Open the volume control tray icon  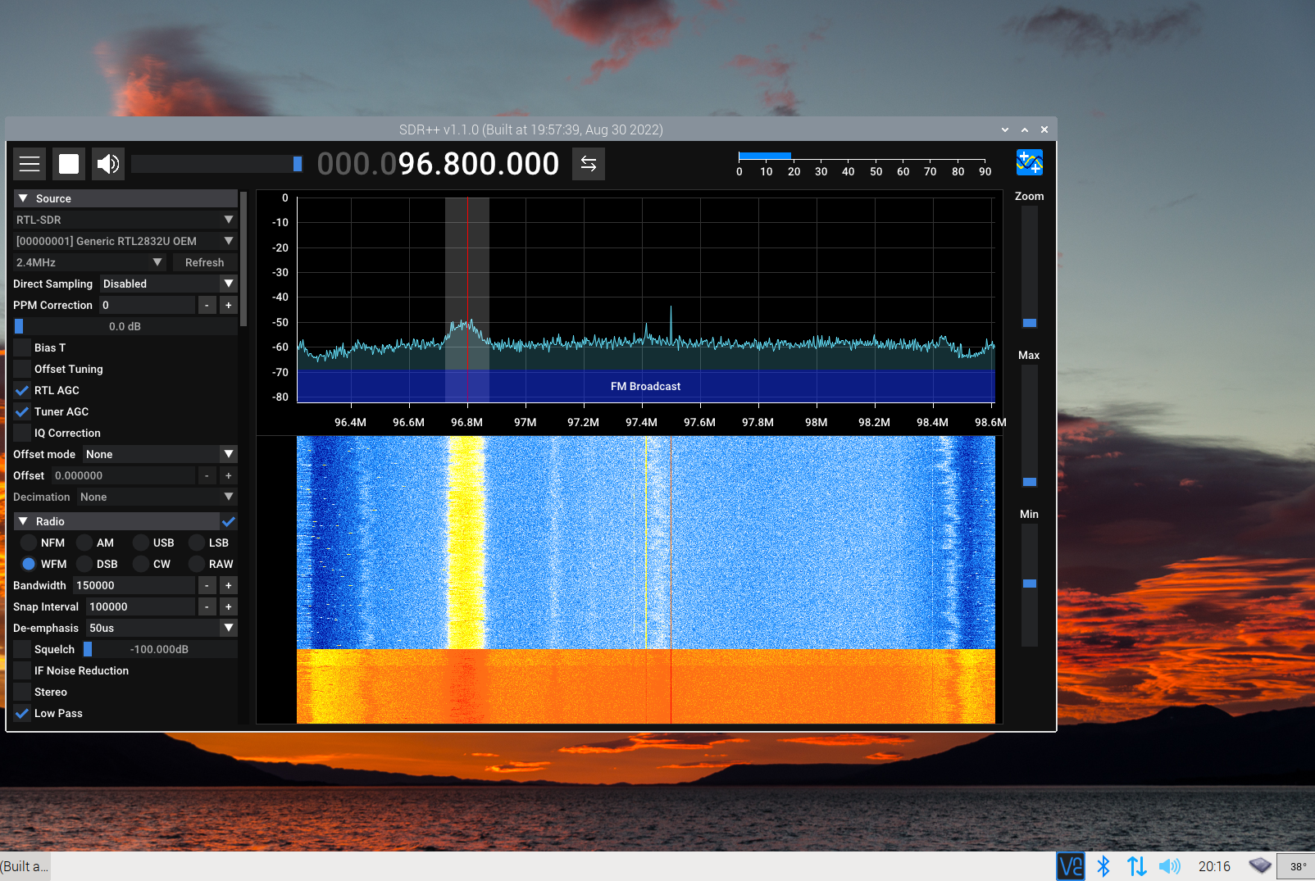[x=1170, y=865]
